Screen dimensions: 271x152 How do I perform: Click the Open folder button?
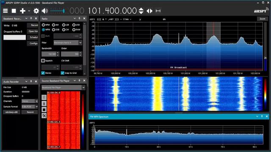coord(33,31)
